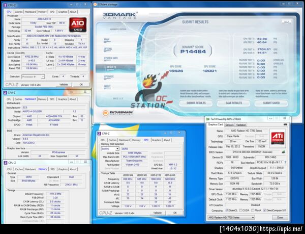305x234 pixels.
Task: Click the GPU score value 15526
Action: coord(176,71)
